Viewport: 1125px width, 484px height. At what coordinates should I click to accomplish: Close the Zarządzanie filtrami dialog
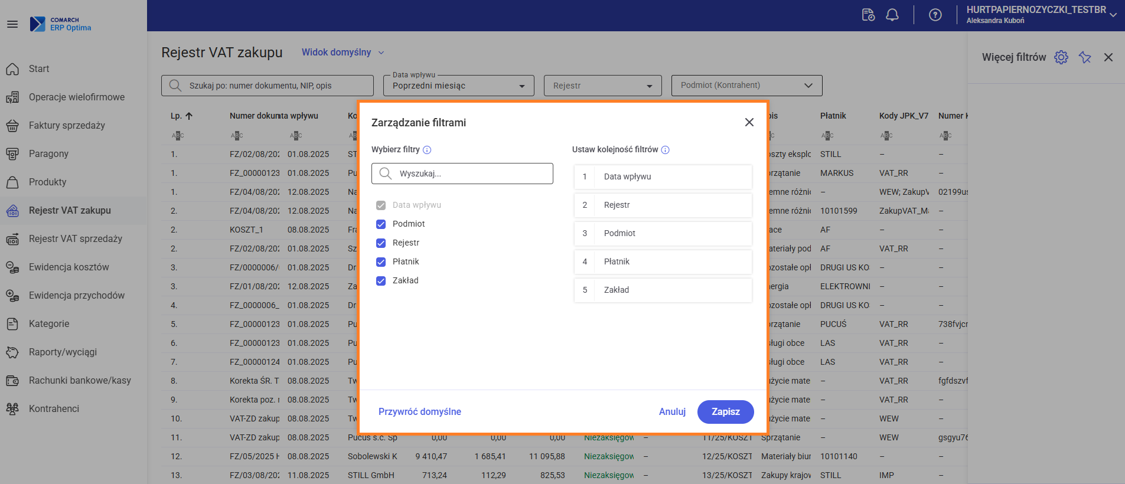(749, 122)
